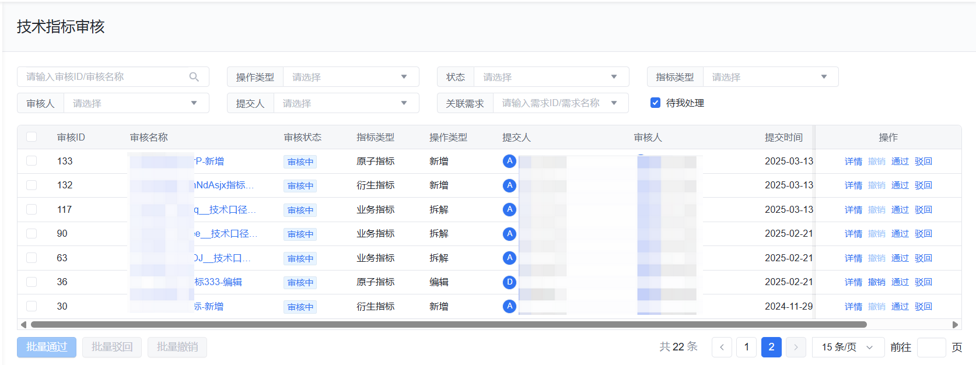
Task: Click the next page arrow icon
Action: pos(796,348)
